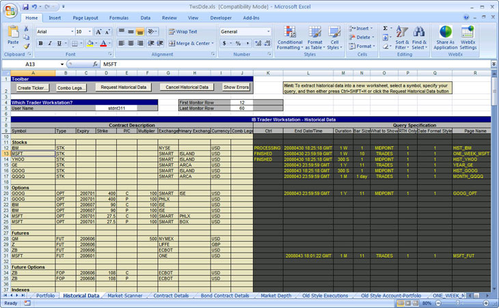Save the workbook with the floppy icon
499x308 pixels.
click(25, 7)
